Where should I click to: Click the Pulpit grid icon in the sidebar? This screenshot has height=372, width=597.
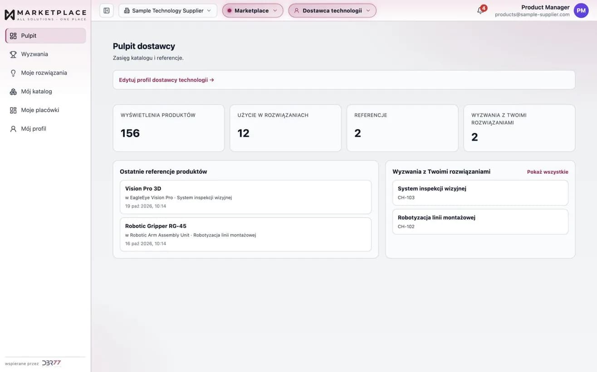[13, 36]
